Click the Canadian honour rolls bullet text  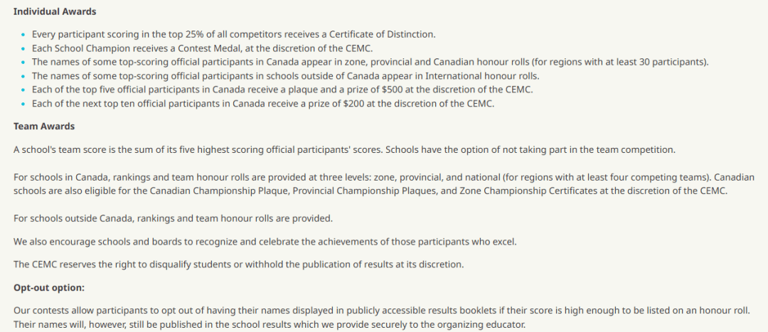point(370,62)
